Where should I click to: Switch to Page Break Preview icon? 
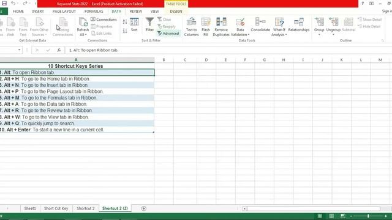343,216
